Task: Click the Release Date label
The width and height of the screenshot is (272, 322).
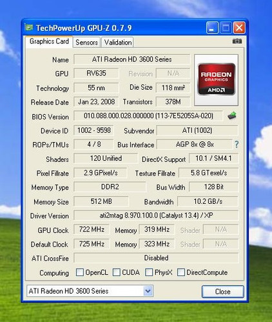Action: pyautogui.click(x=50, y=103)
